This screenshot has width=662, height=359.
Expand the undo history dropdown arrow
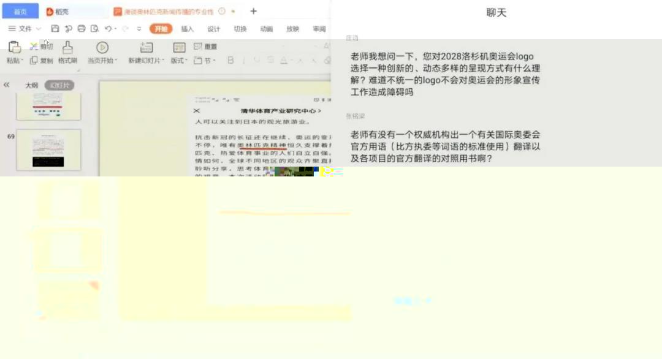(115, 28)
